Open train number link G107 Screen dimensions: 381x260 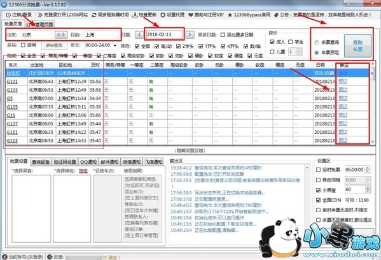tap(12, 124)
